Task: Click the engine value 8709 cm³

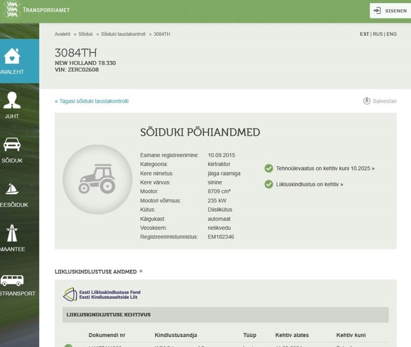Action: tap(219, 191)
